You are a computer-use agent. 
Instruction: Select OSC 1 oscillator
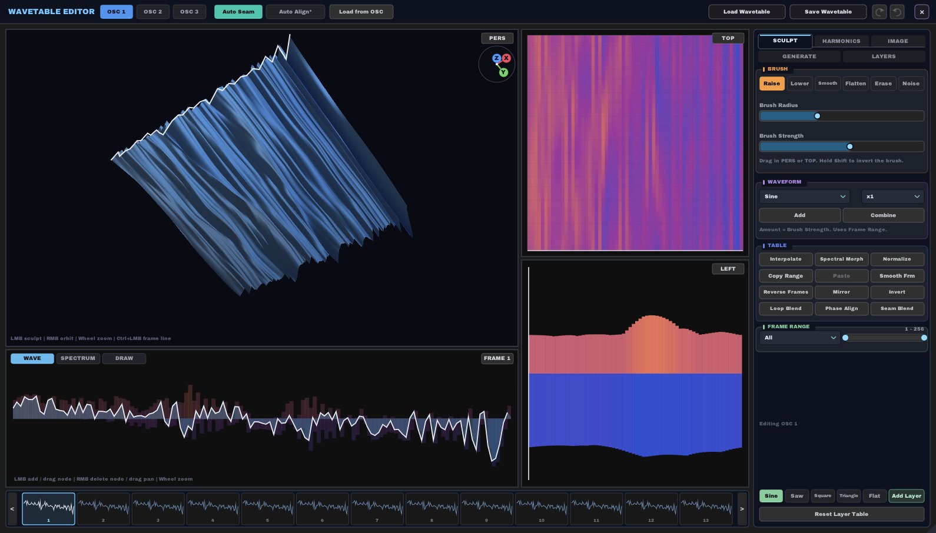(x=117, y=12)
